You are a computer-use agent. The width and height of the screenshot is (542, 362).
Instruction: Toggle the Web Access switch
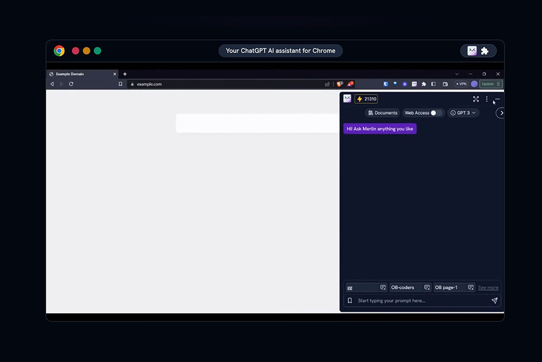pos(436,113)
